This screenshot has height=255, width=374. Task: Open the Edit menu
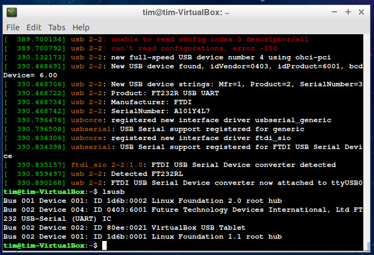point(34,27)
